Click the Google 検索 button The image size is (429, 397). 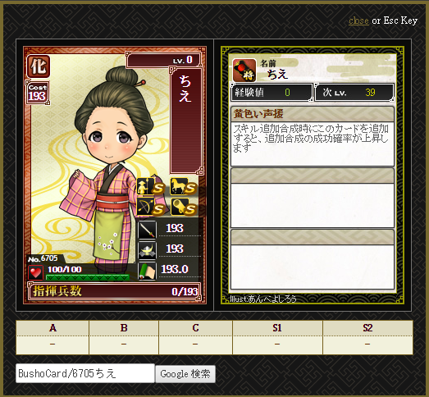point(185,374)
